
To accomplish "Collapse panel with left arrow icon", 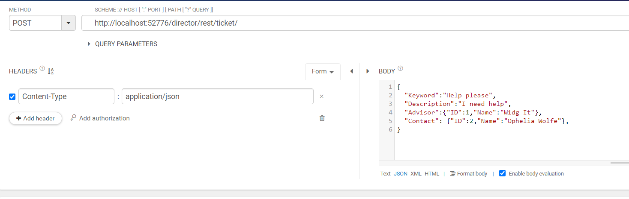I will 351,71.
